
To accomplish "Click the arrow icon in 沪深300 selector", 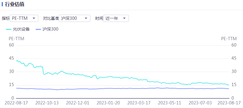I will point(86,18).
